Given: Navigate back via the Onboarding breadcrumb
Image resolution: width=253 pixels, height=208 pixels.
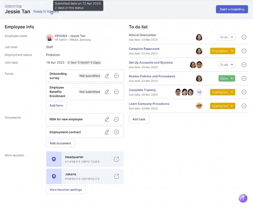Looking at the screenshot, I should [x=13, y=6].
